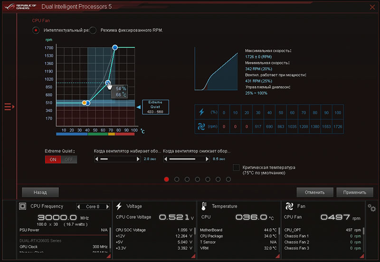
Task: Click the 517 rpm table cell
Action: [x=258, y=126]
